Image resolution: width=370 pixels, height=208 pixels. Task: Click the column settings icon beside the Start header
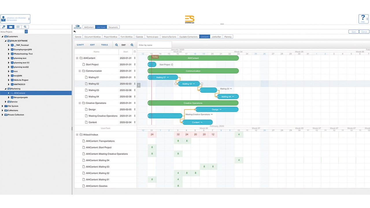(x=134, y=52)
